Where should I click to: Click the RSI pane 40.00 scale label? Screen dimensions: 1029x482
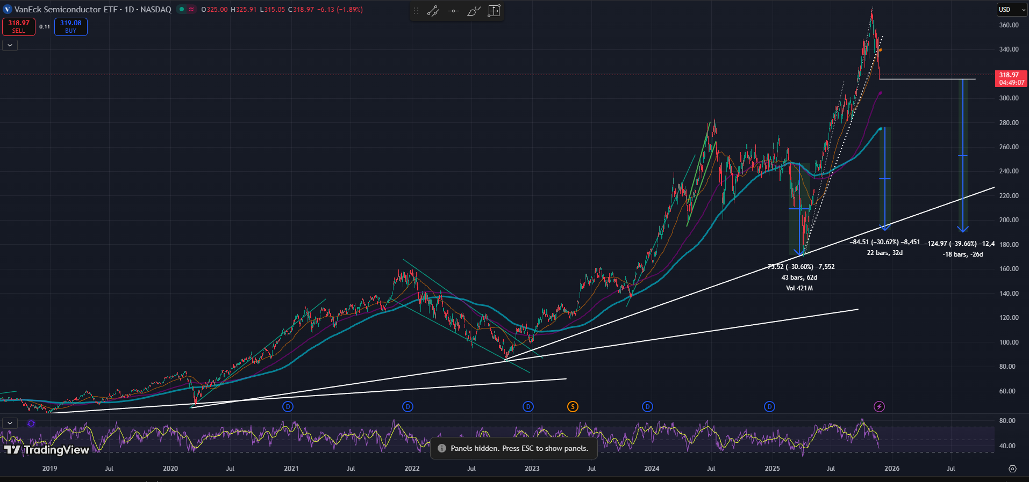[1007, 446]
